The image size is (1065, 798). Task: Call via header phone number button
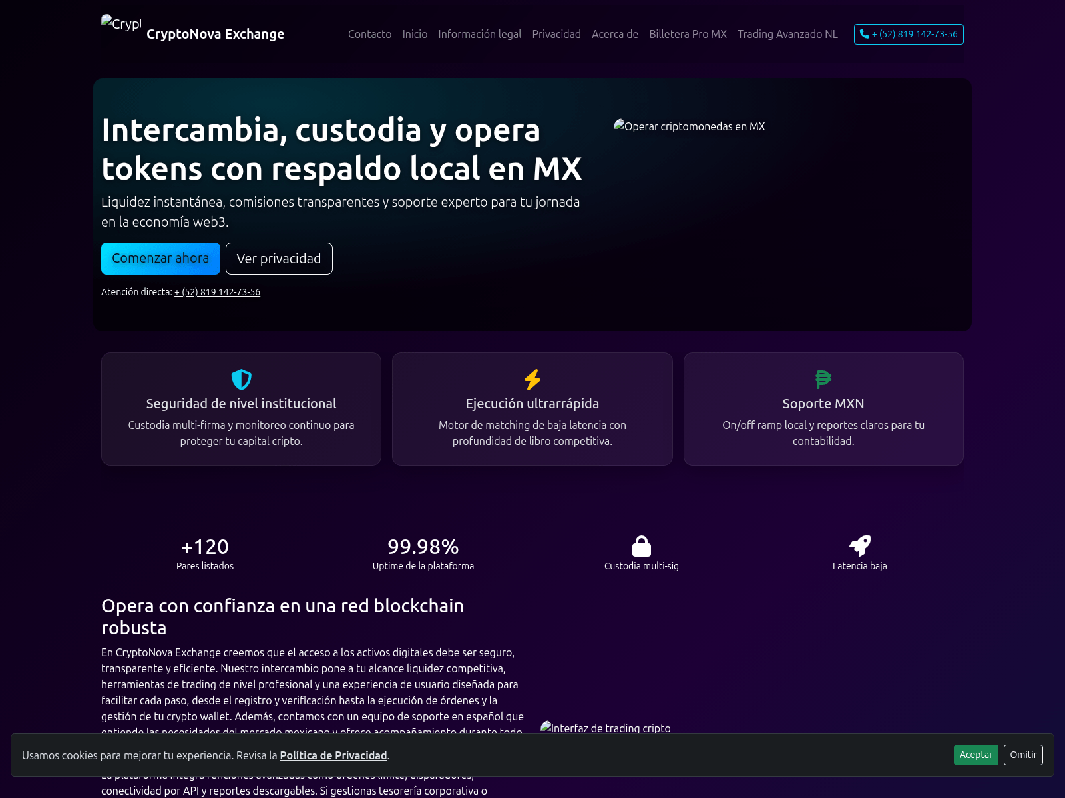click(x=909, y=34)
